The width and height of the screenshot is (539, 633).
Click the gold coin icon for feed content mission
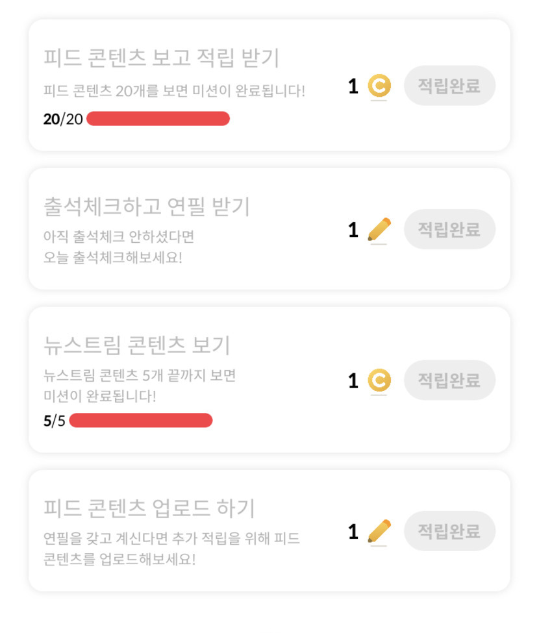point(379,86)
